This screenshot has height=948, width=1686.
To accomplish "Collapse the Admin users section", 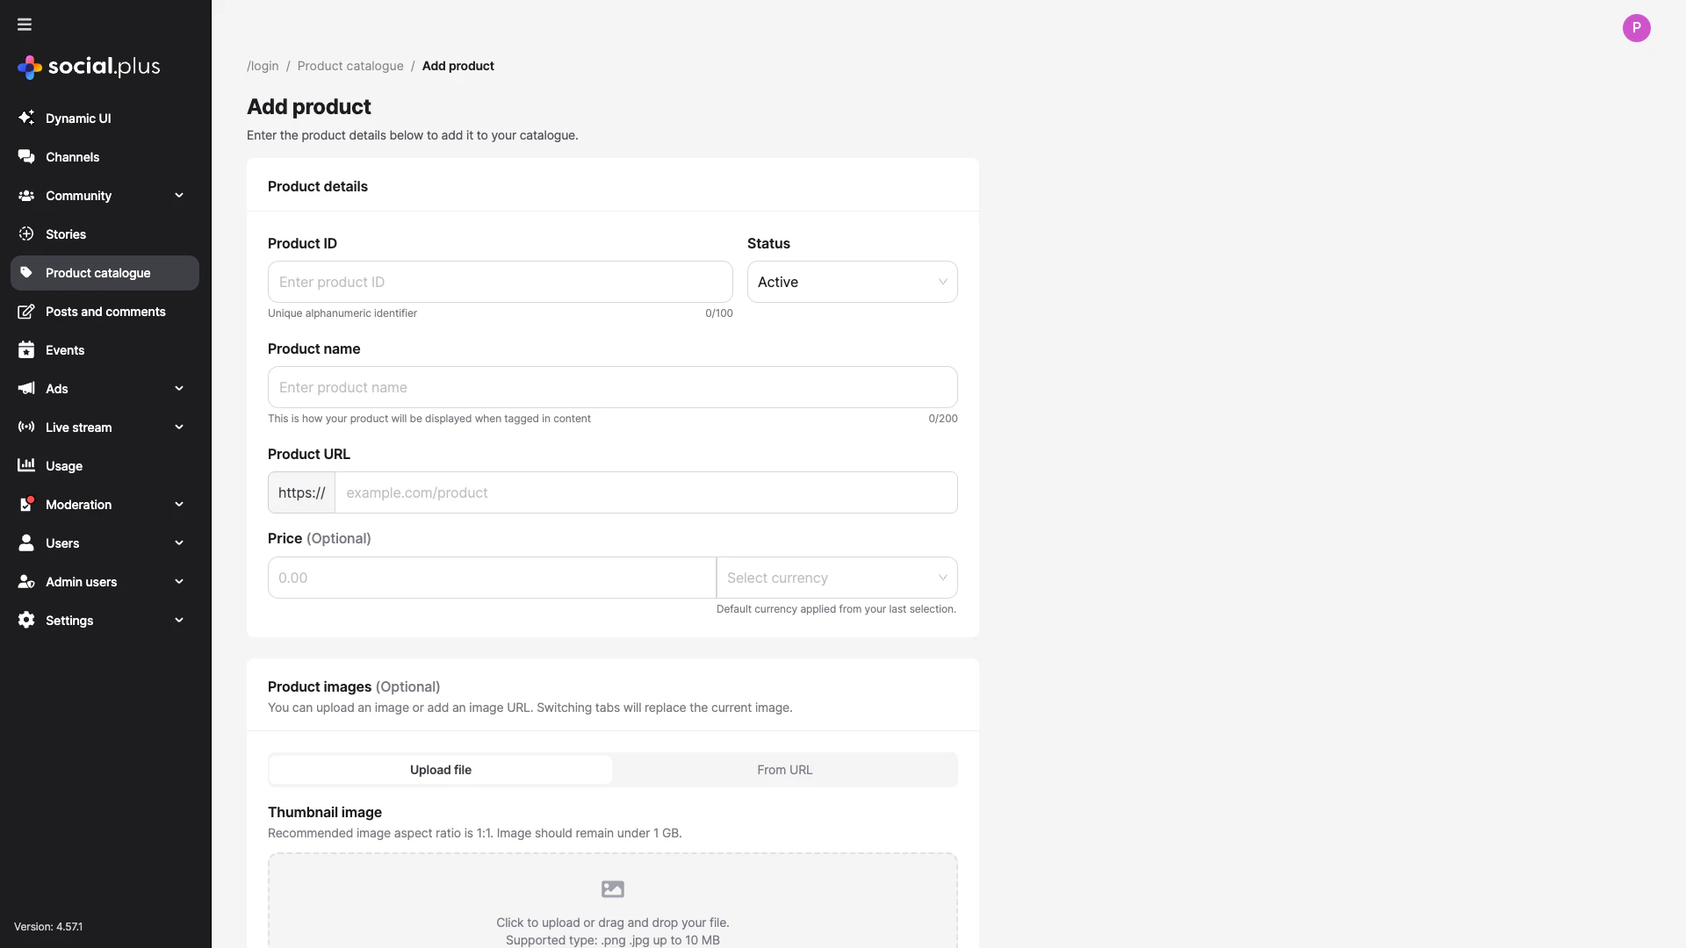I will point(179,581).
